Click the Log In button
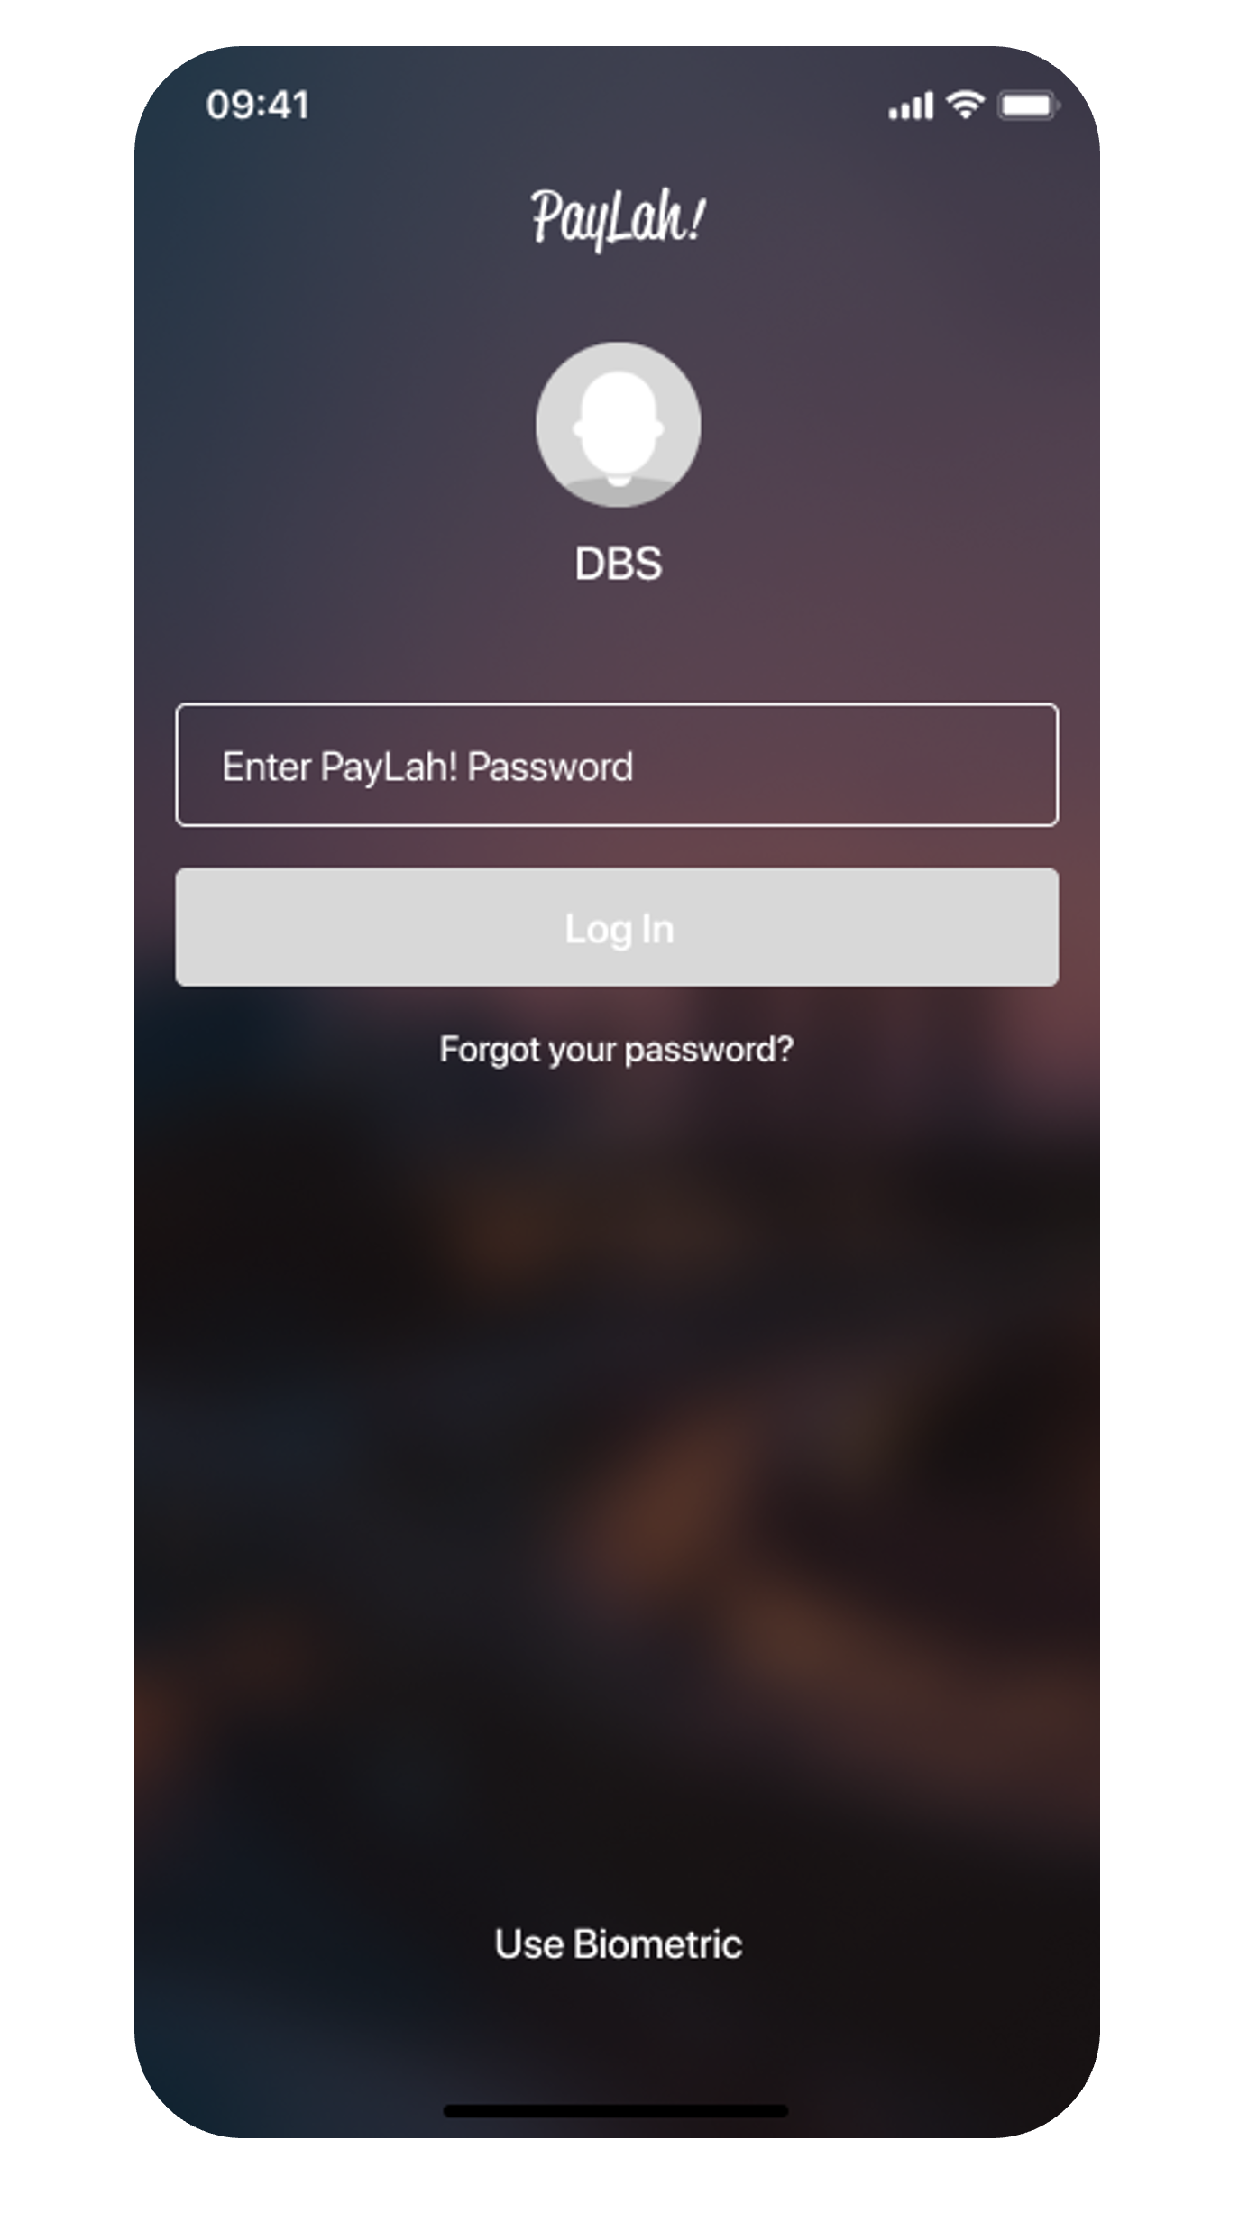This screenshot has height=2232, width=1239. pyautogui.click(x=617, y=927)
